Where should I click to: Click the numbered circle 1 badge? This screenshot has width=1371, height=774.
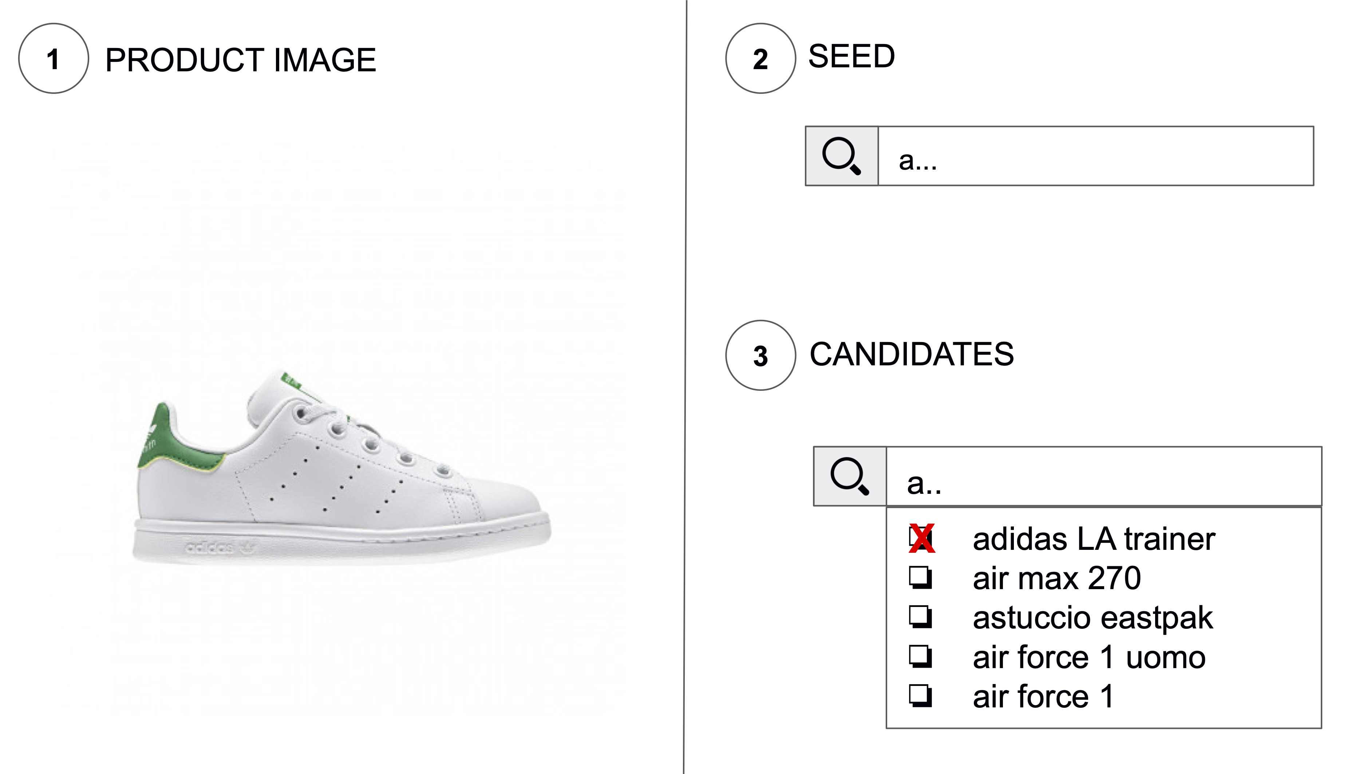pos(53,59)
